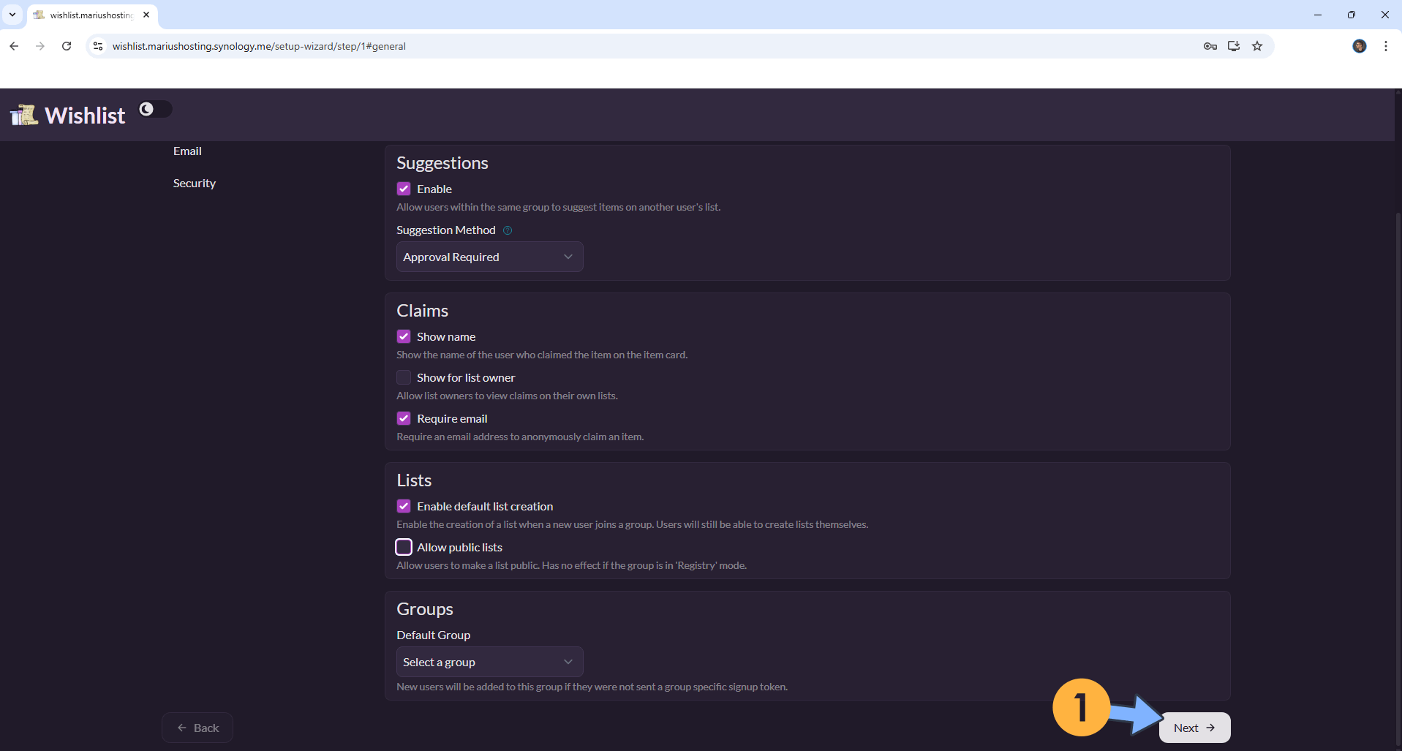This screenshot has height=751, width=1402.
Task: Uncheck the Suggestions Enable checkbox
Action: pos(404,189)
